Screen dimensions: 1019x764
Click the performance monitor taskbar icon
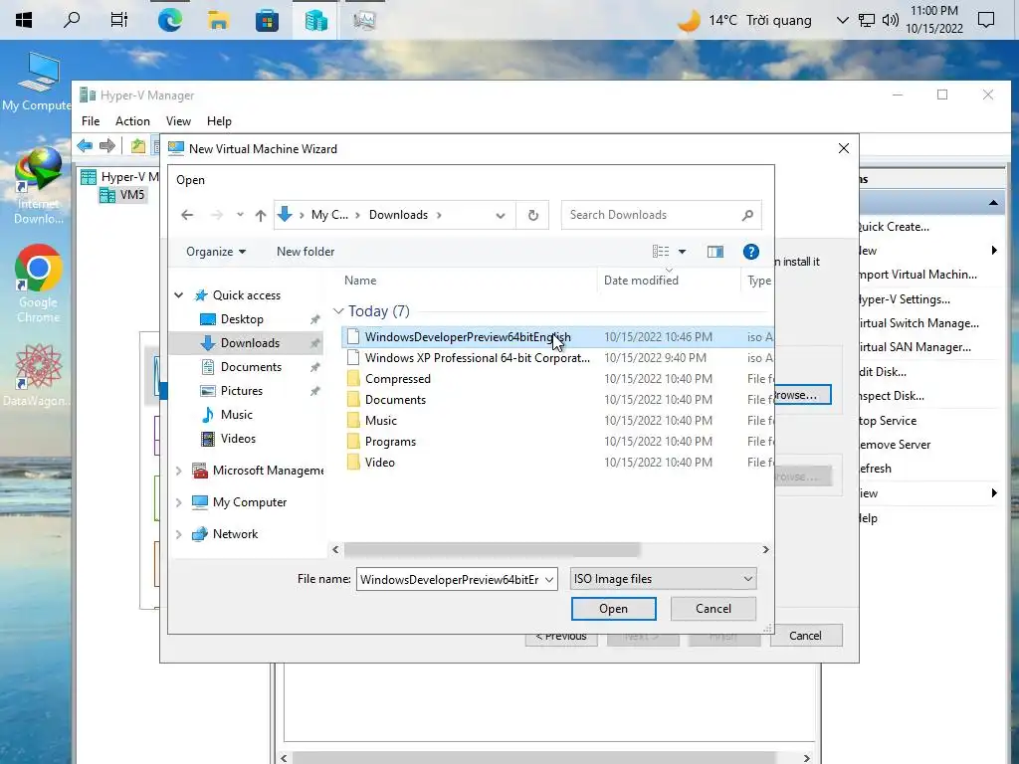[364, 20]
